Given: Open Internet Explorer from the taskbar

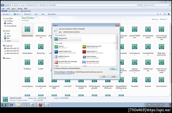Looking at the screenshot, I should tap(11, 105).
